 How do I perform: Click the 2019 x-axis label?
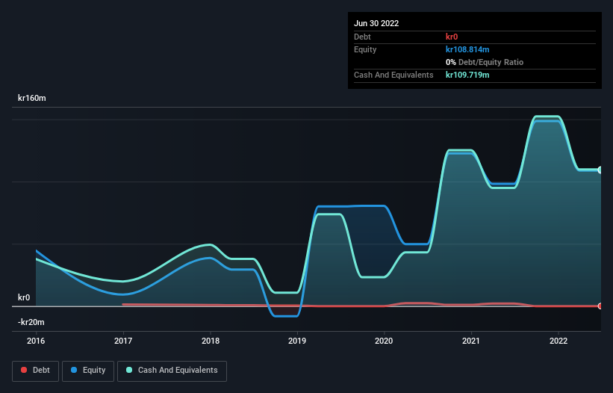coord(297,341)
